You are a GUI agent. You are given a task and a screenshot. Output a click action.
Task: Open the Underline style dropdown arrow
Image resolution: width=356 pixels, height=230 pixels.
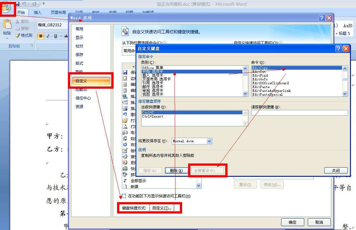tap(61, 36)
